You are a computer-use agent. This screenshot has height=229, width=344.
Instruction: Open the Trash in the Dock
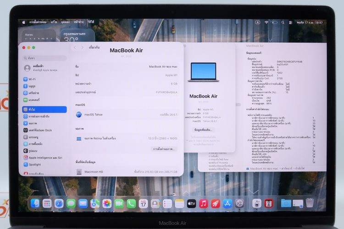tap(310, 203)
